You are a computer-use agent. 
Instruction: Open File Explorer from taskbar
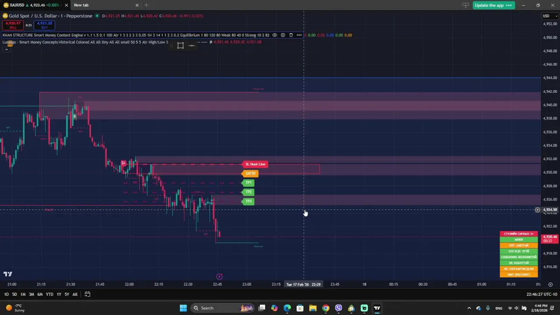pyautogui.click(x=313, y=308)
